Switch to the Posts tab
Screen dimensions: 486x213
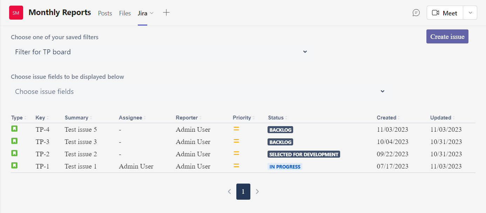[x=105, y=13]
